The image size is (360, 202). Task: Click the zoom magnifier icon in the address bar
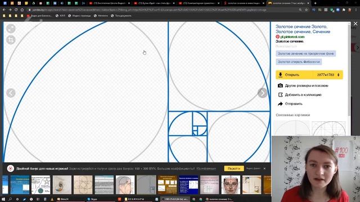pos(300,10)
